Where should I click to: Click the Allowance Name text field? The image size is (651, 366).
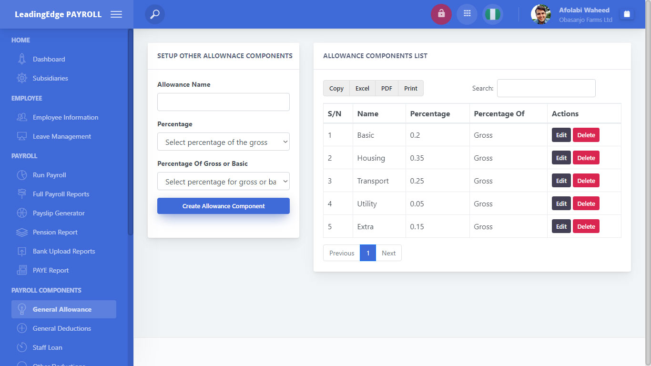coord(223,102)
